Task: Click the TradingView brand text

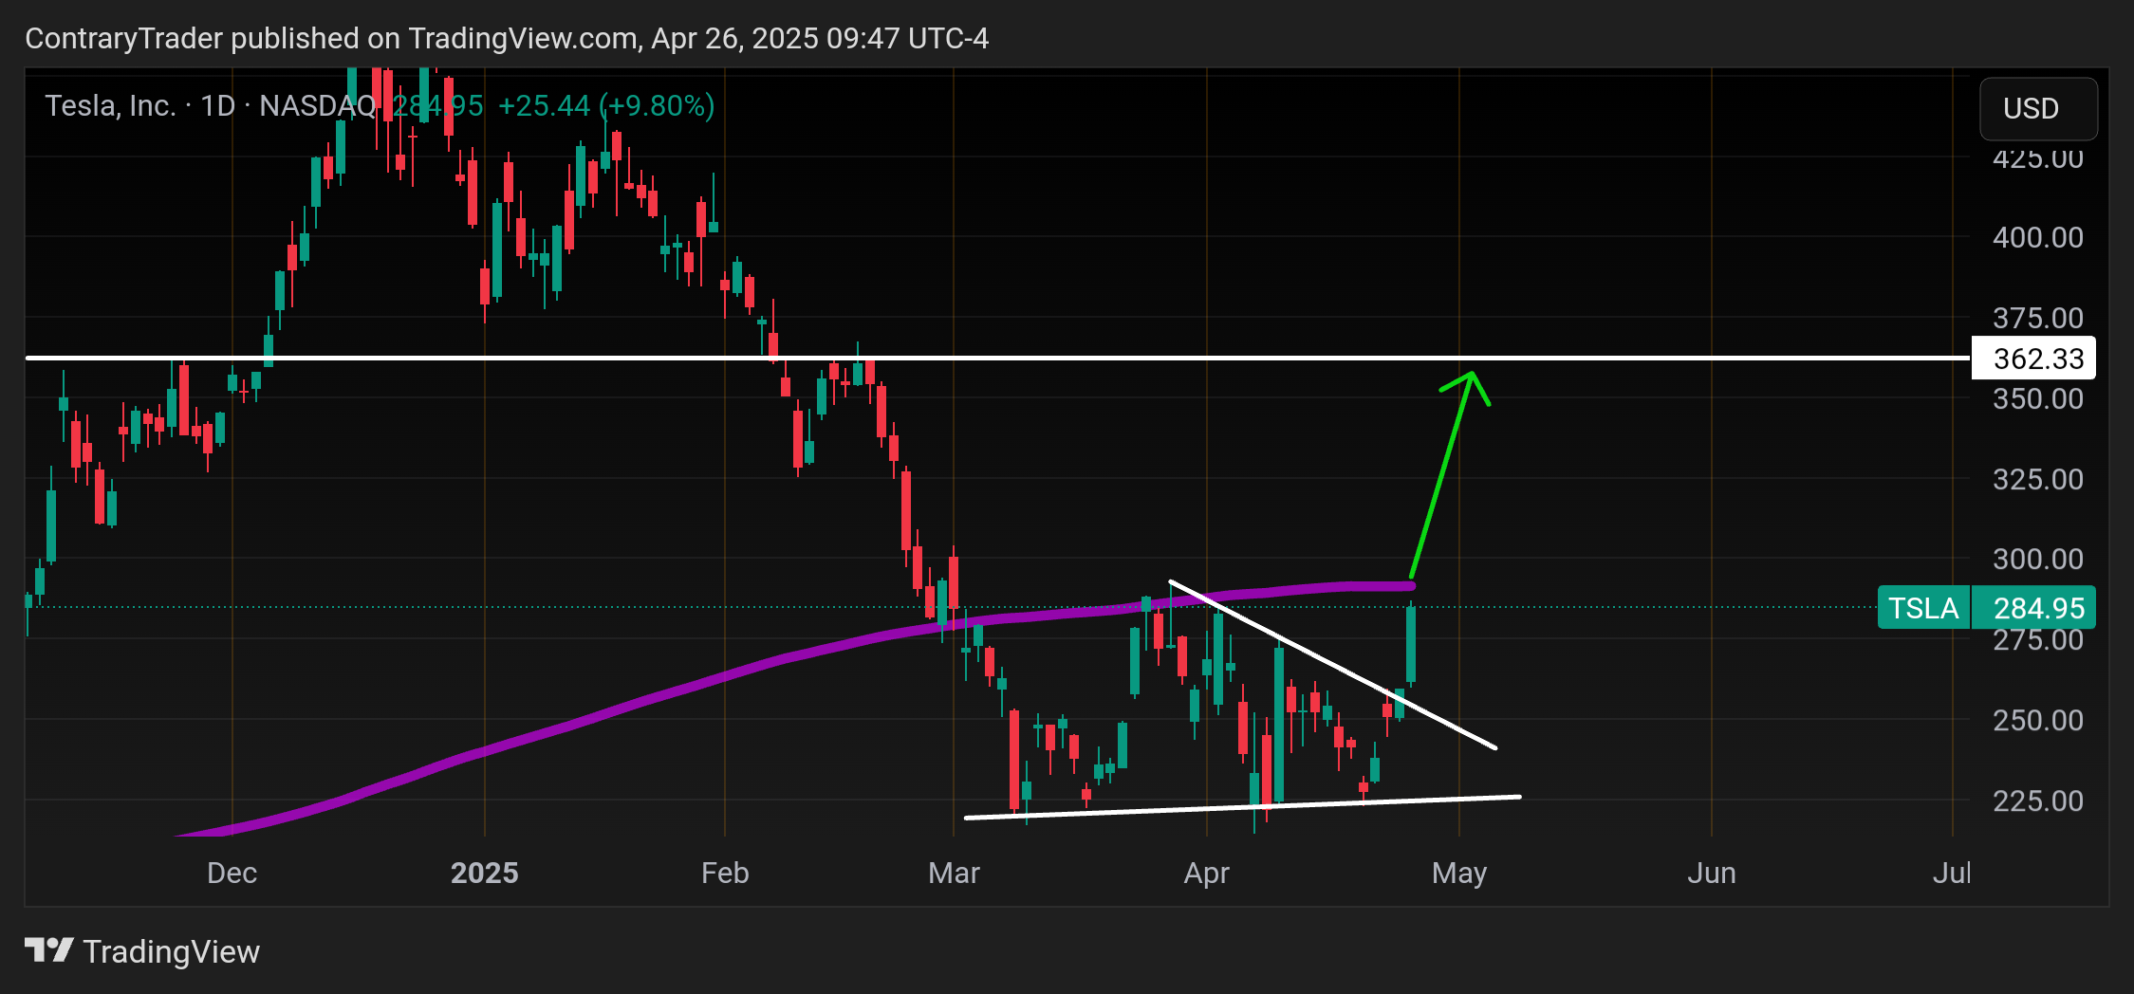Action: 172,951
